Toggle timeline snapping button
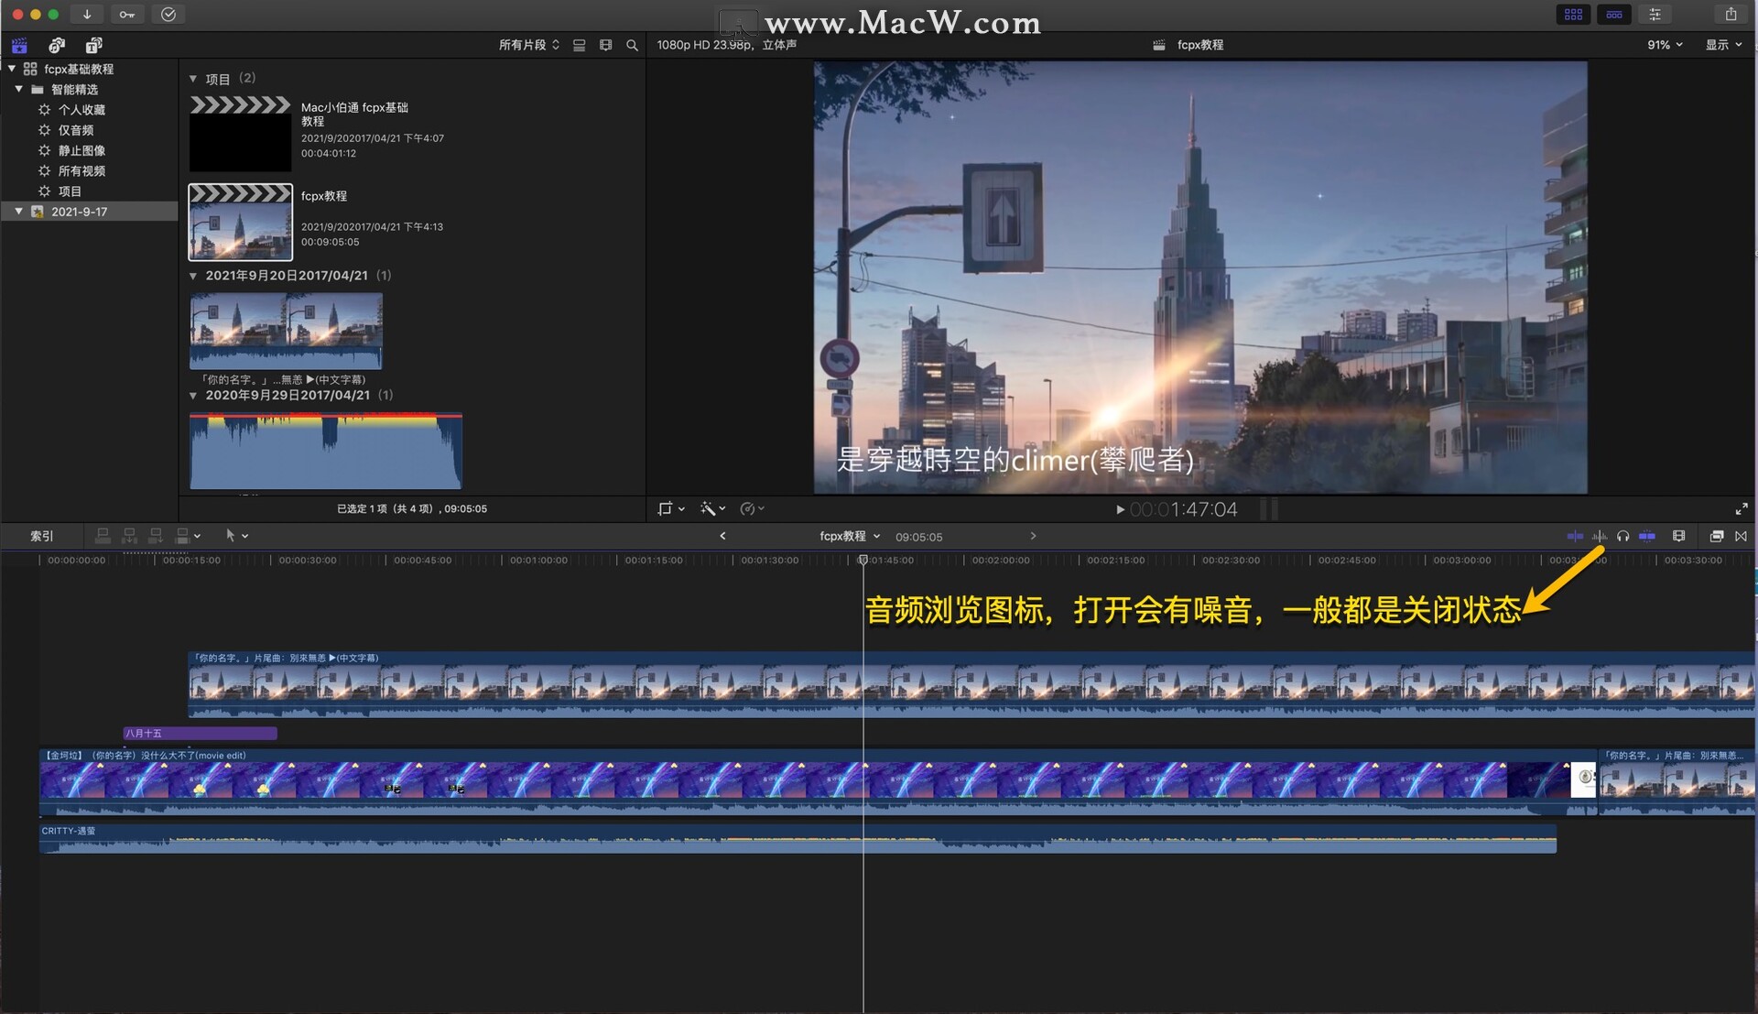 (x=1646, y=536)
